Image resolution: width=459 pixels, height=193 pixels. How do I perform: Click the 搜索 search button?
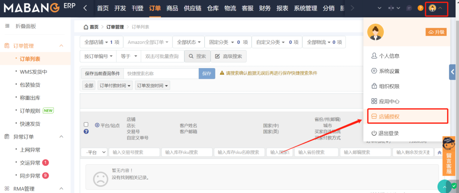pos(197,56)
